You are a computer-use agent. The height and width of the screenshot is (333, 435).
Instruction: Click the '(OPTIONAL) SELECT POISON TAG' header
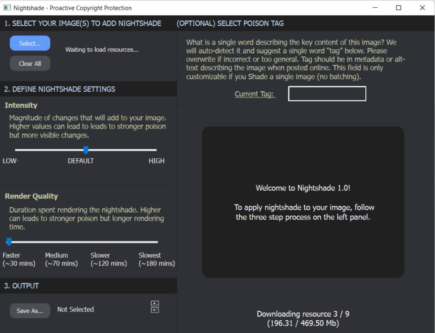point(230,23)
